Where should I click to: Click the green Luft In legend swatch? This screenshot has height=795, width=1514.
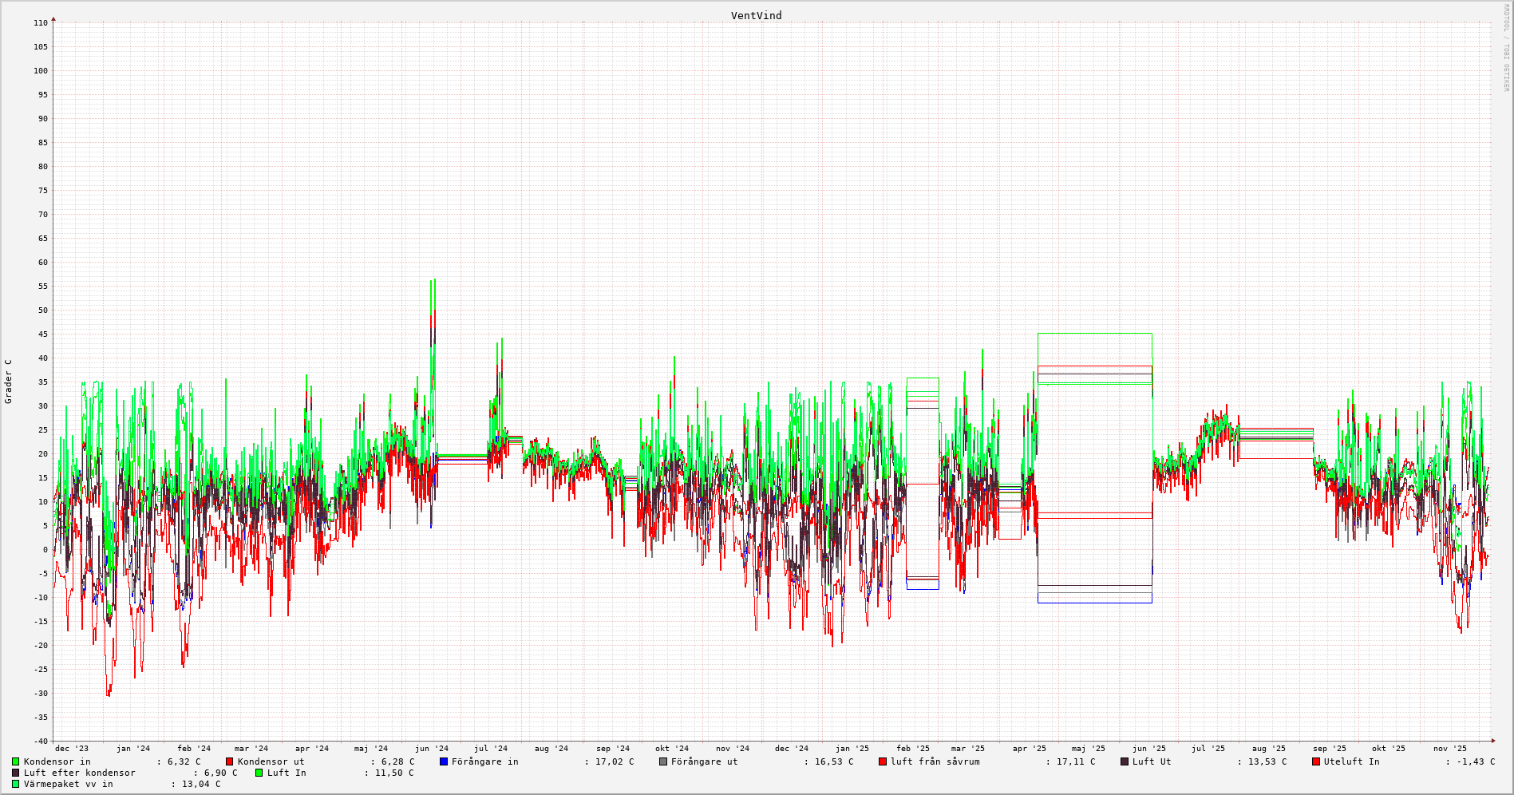point(259,773)
